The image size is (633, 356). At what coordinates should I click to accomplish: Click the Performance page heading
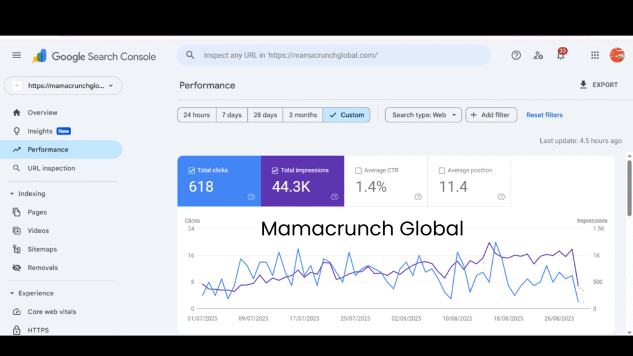click(x=207, y=85)
